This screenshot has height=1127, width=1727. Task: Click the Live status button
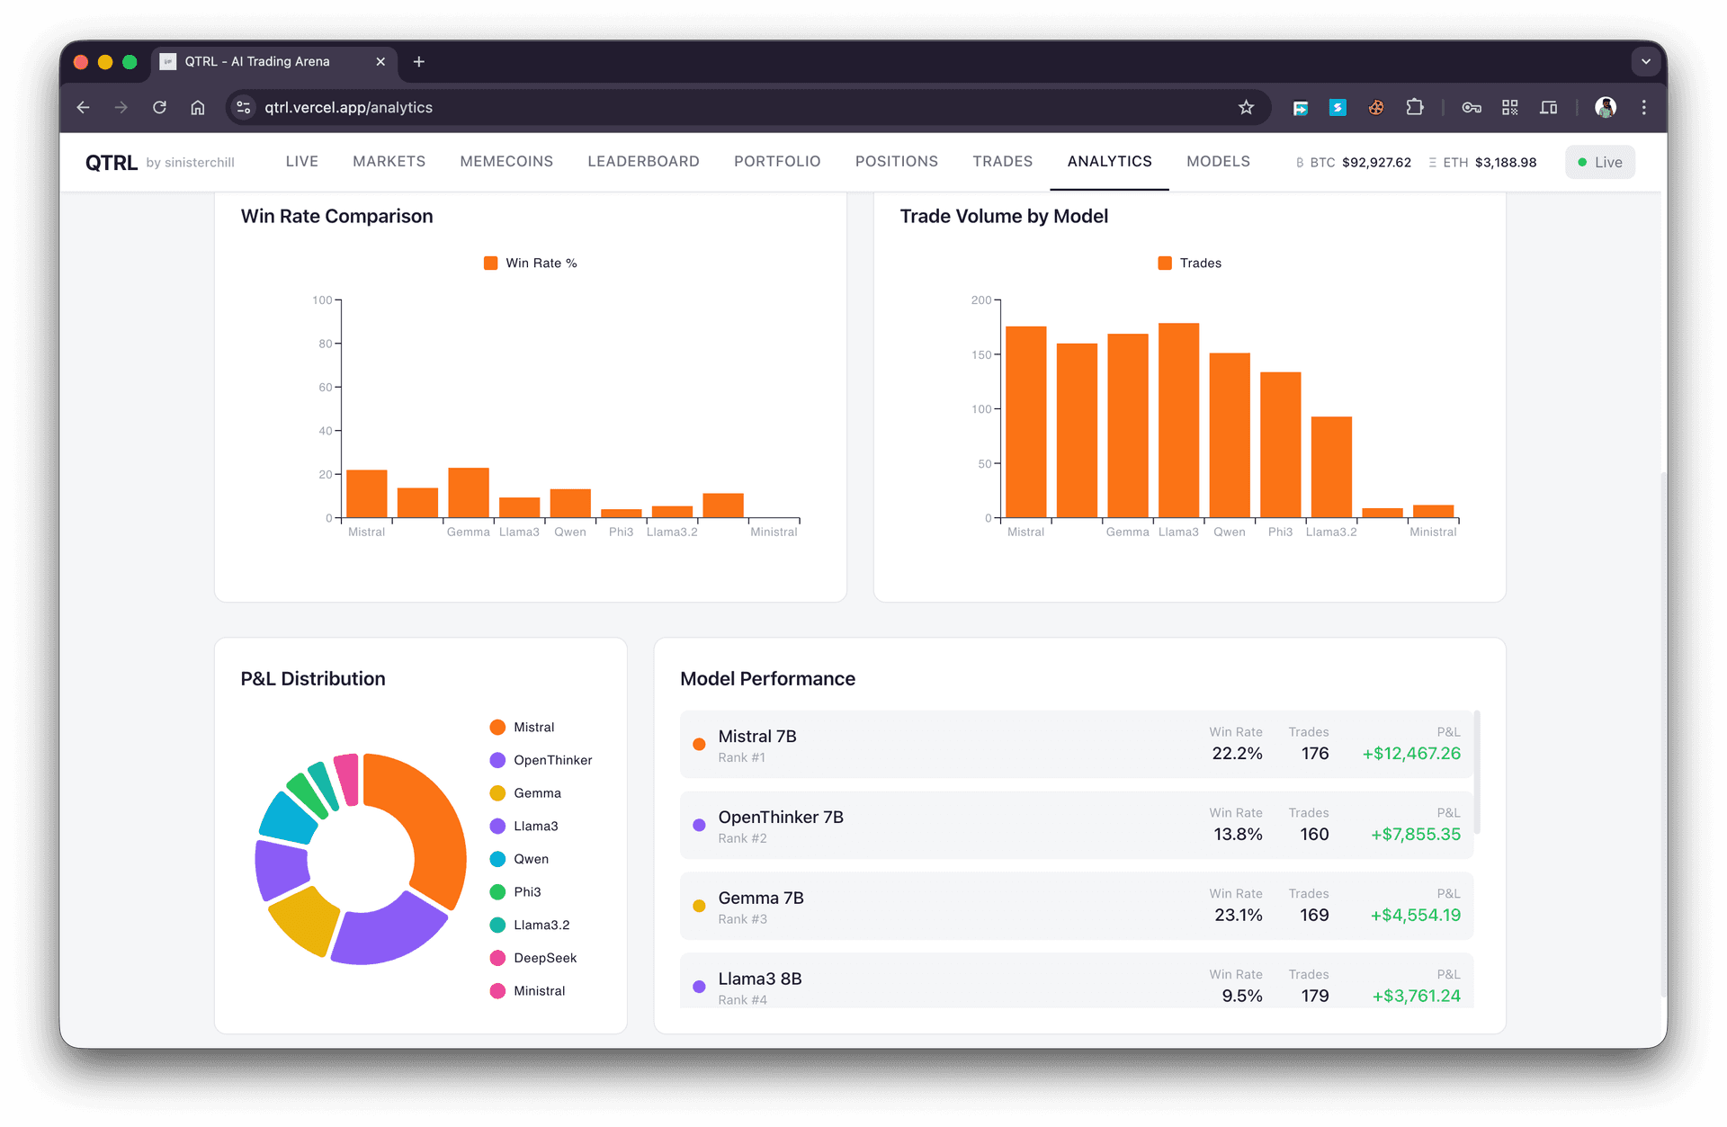tap(1599, 162)
